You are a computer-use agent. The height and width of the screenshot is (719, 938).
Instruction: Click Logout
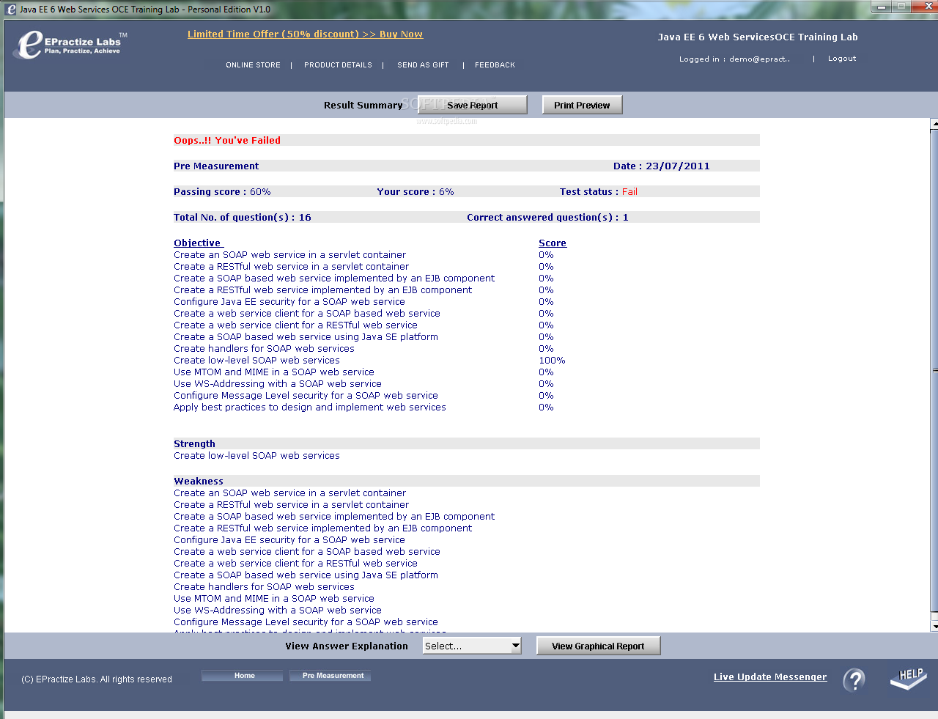click(842, 59)
